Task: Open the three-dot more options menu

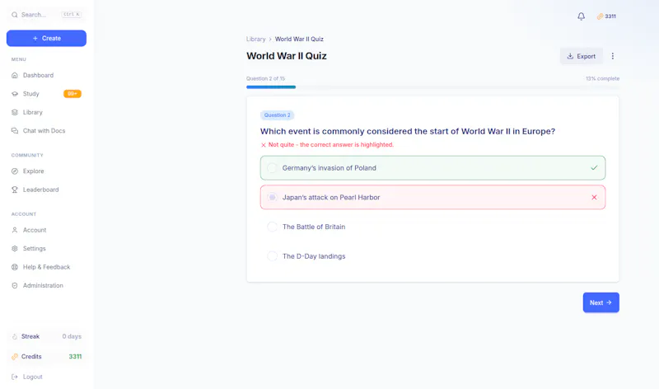Action: click(x=612, y=56)
